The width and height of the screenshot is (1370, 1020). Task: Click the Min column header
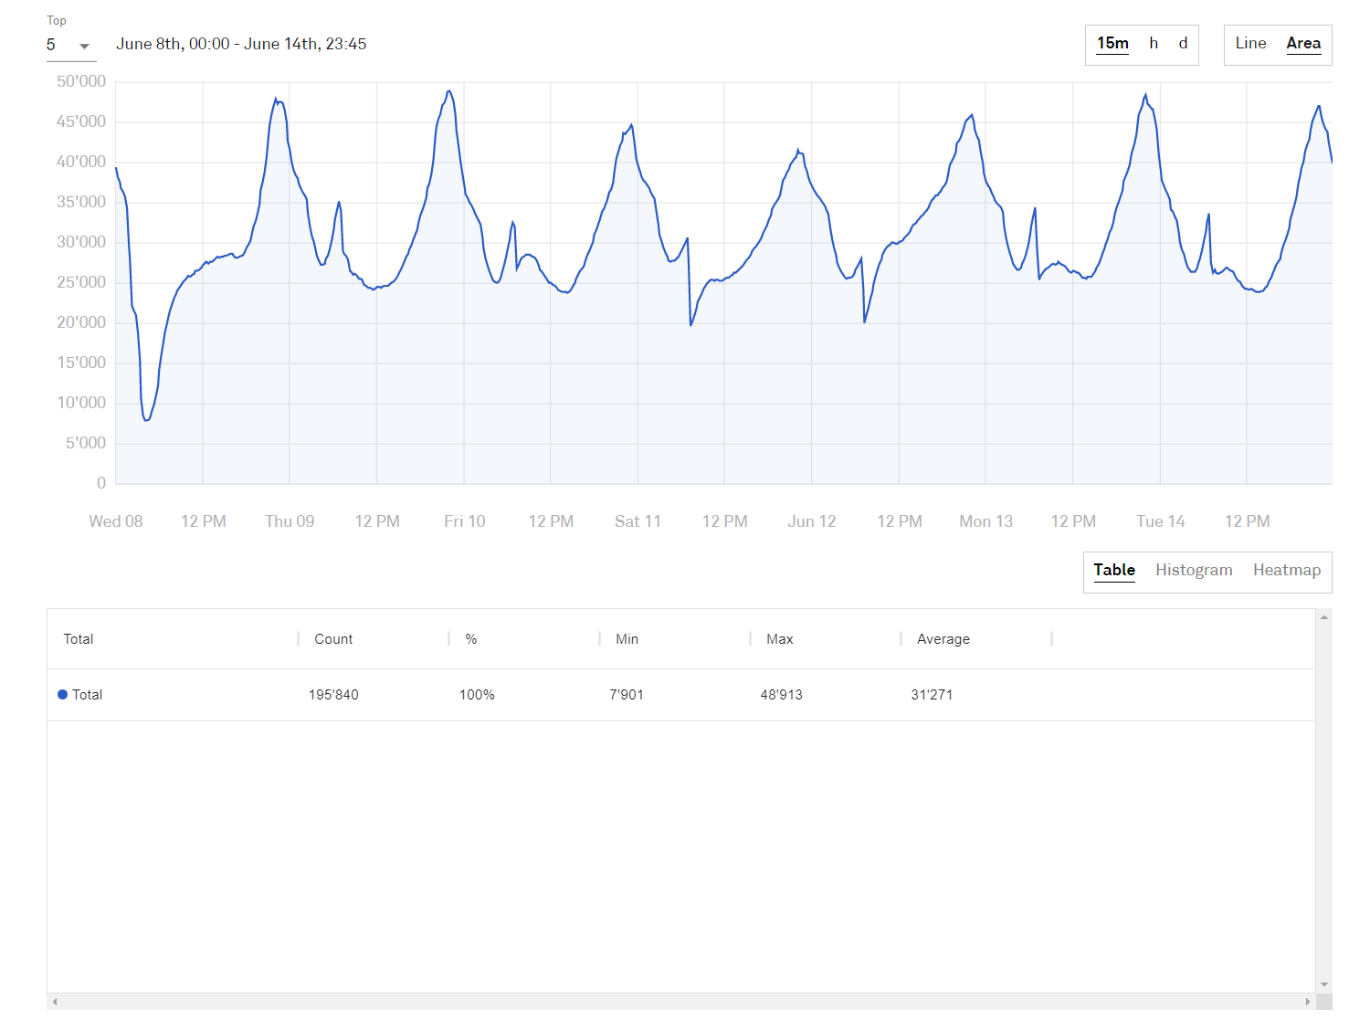click(x=627, y=639)
